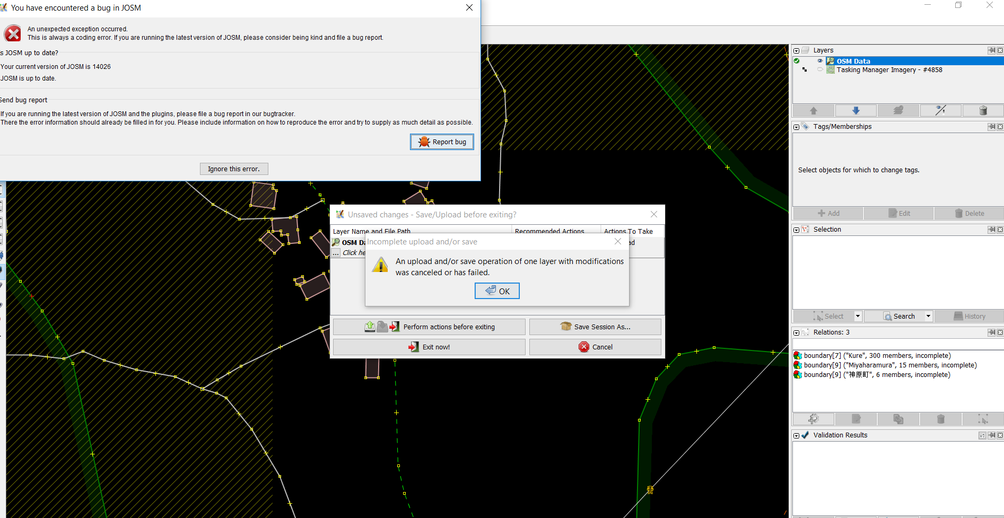Close the Tags/Memberships panel with its X icon
The width and height of the screenshot is (1004, 518).
[1000, 127]
